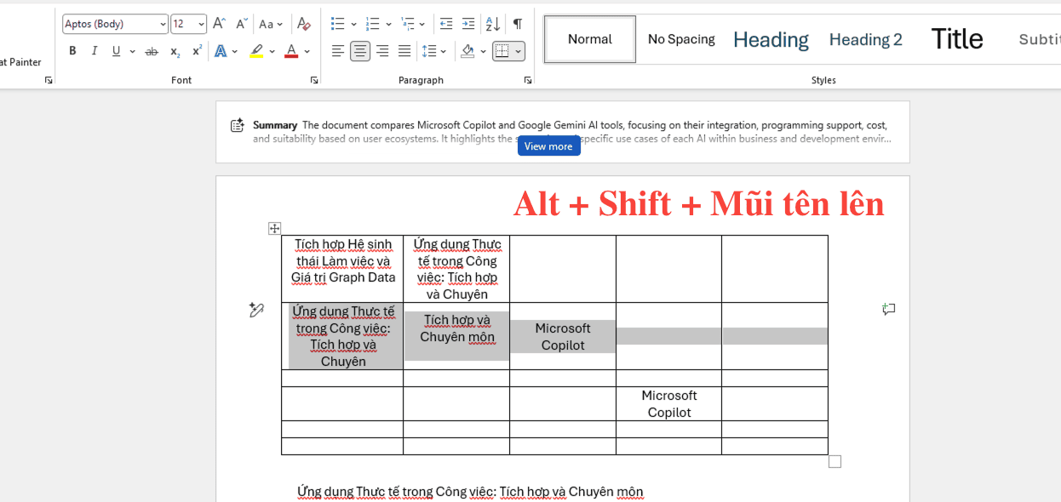
Task: Increase indent icon
Action: point(468,24)
